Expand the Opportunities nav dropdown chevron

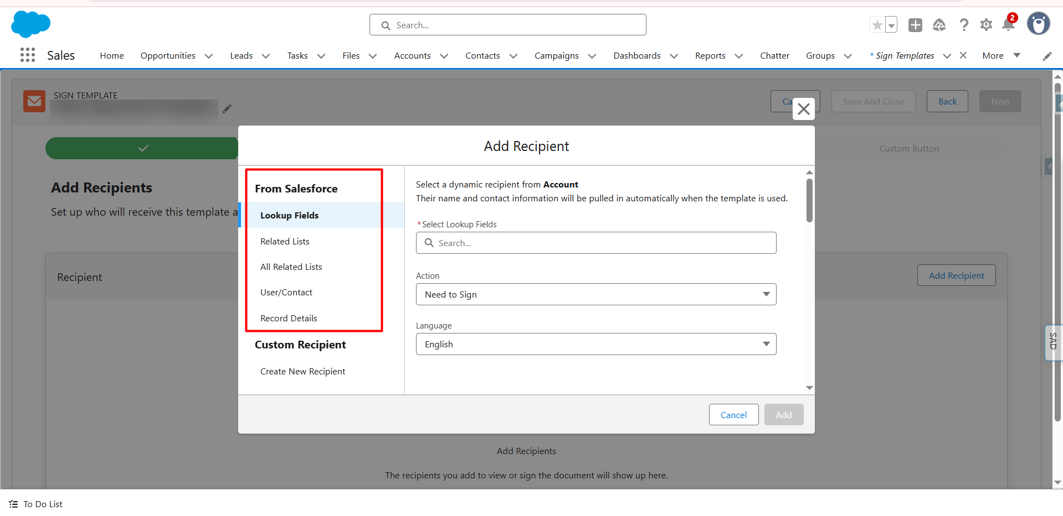209,56
